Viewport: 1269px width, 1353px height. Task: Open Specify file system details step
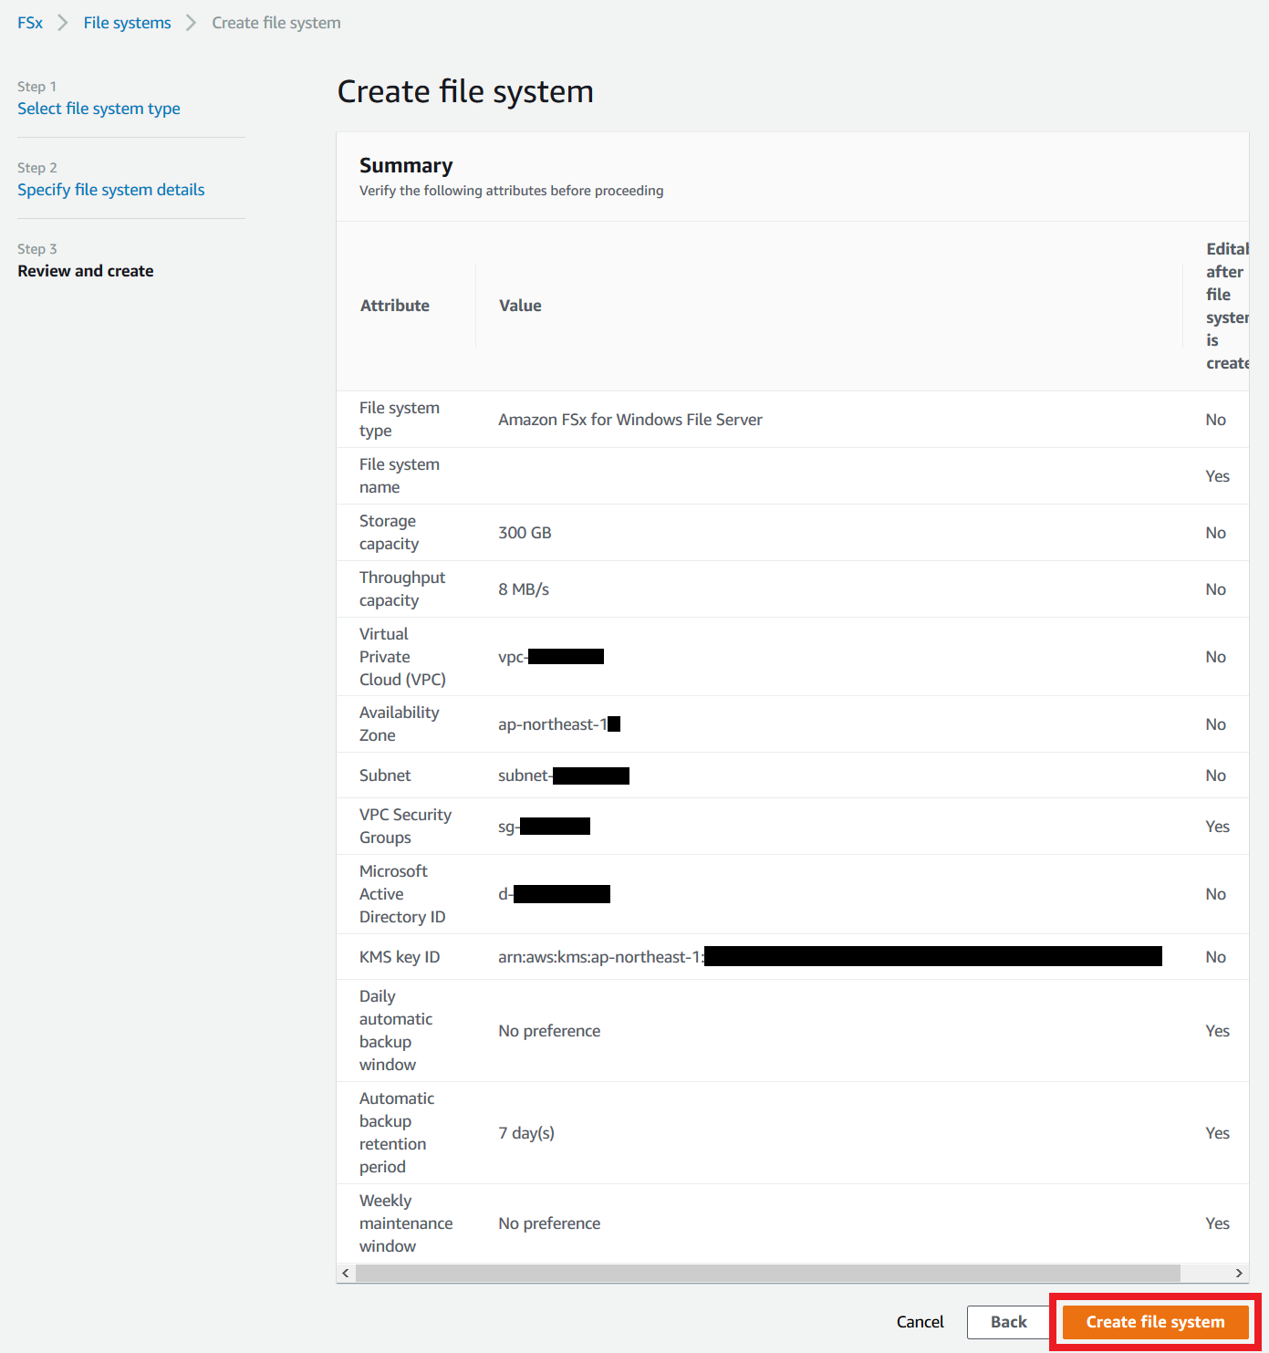(x=111, y=190)
